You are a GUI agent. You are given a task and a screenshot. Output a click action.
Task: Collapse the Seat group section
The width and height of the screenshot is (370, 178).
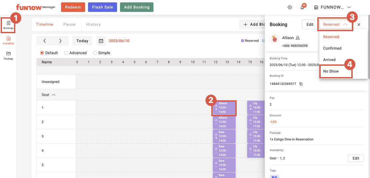[54, 95]
